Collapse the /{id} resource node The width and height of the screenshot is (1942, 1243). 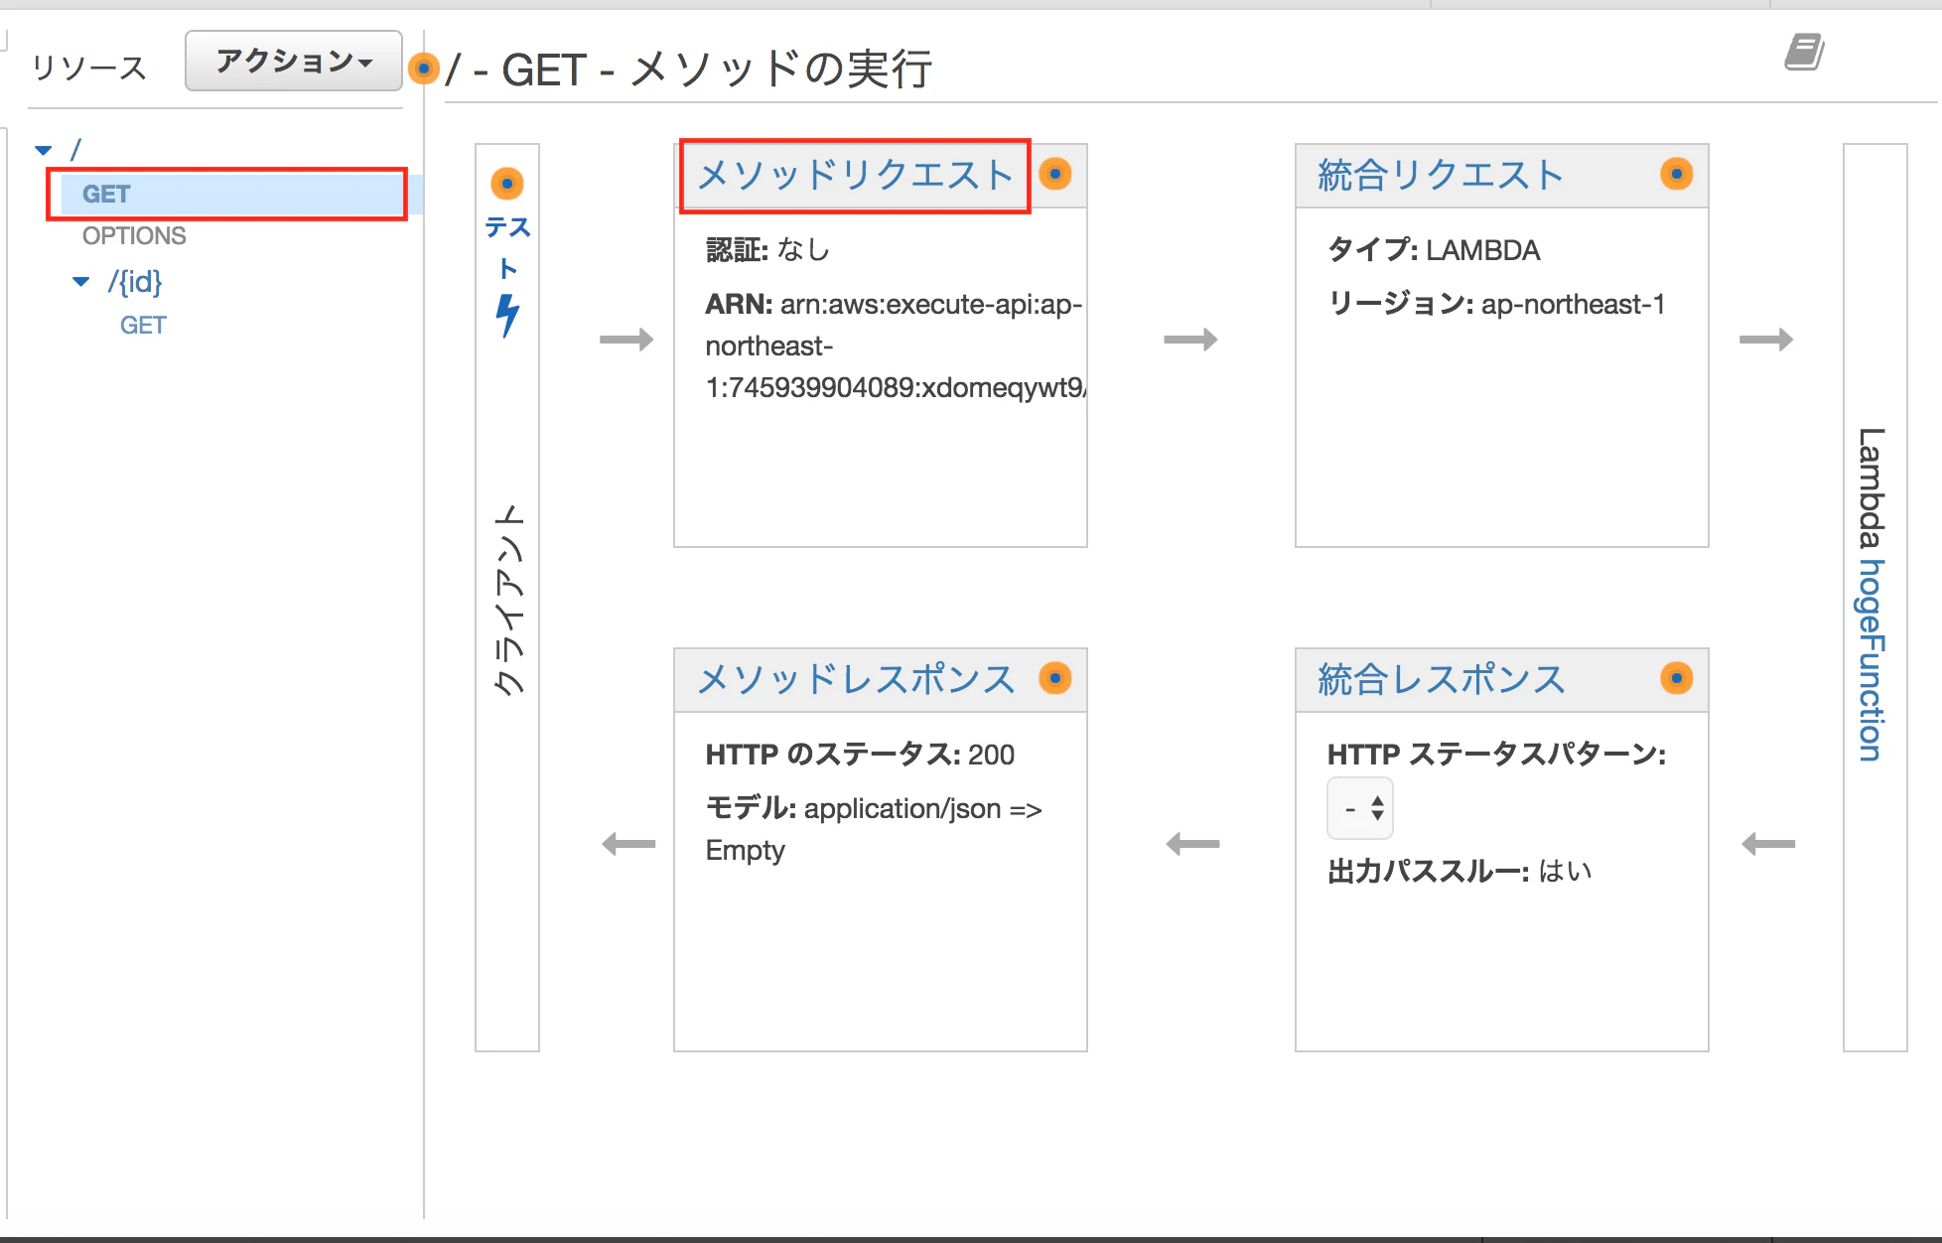81,282
